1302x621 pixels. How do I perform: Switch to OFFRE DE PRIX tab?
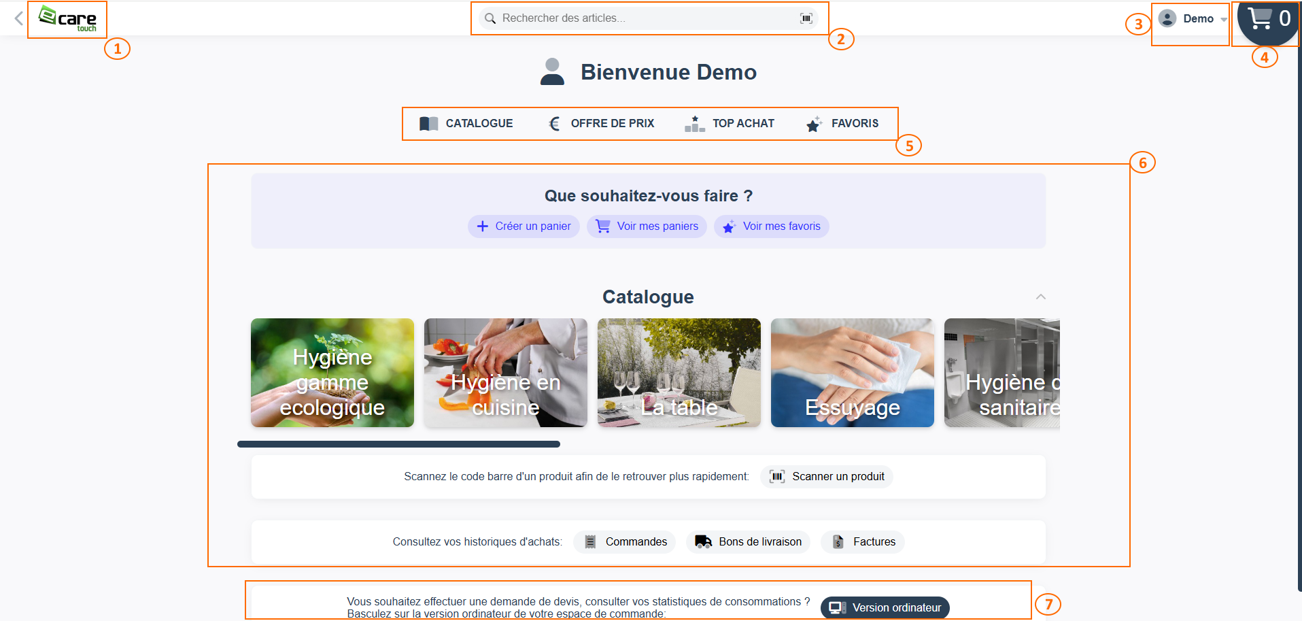[601, 123]
